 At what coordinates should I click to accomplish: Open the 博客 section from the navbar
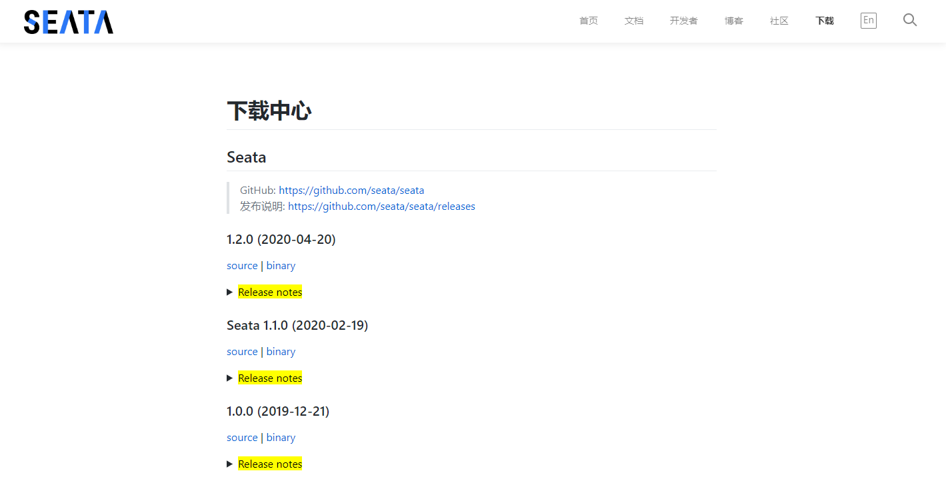pos(733,21)
